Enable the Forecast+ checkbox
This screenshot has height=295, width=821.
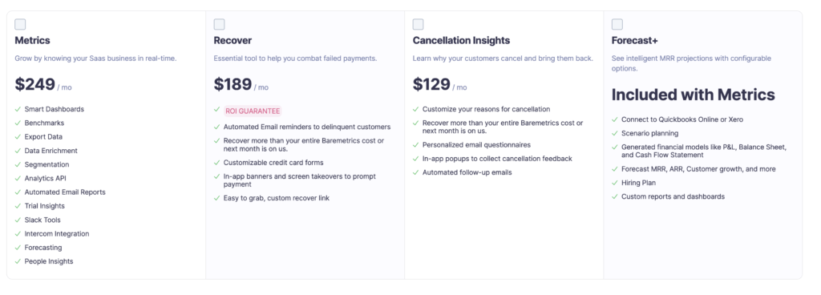(617, 24)
